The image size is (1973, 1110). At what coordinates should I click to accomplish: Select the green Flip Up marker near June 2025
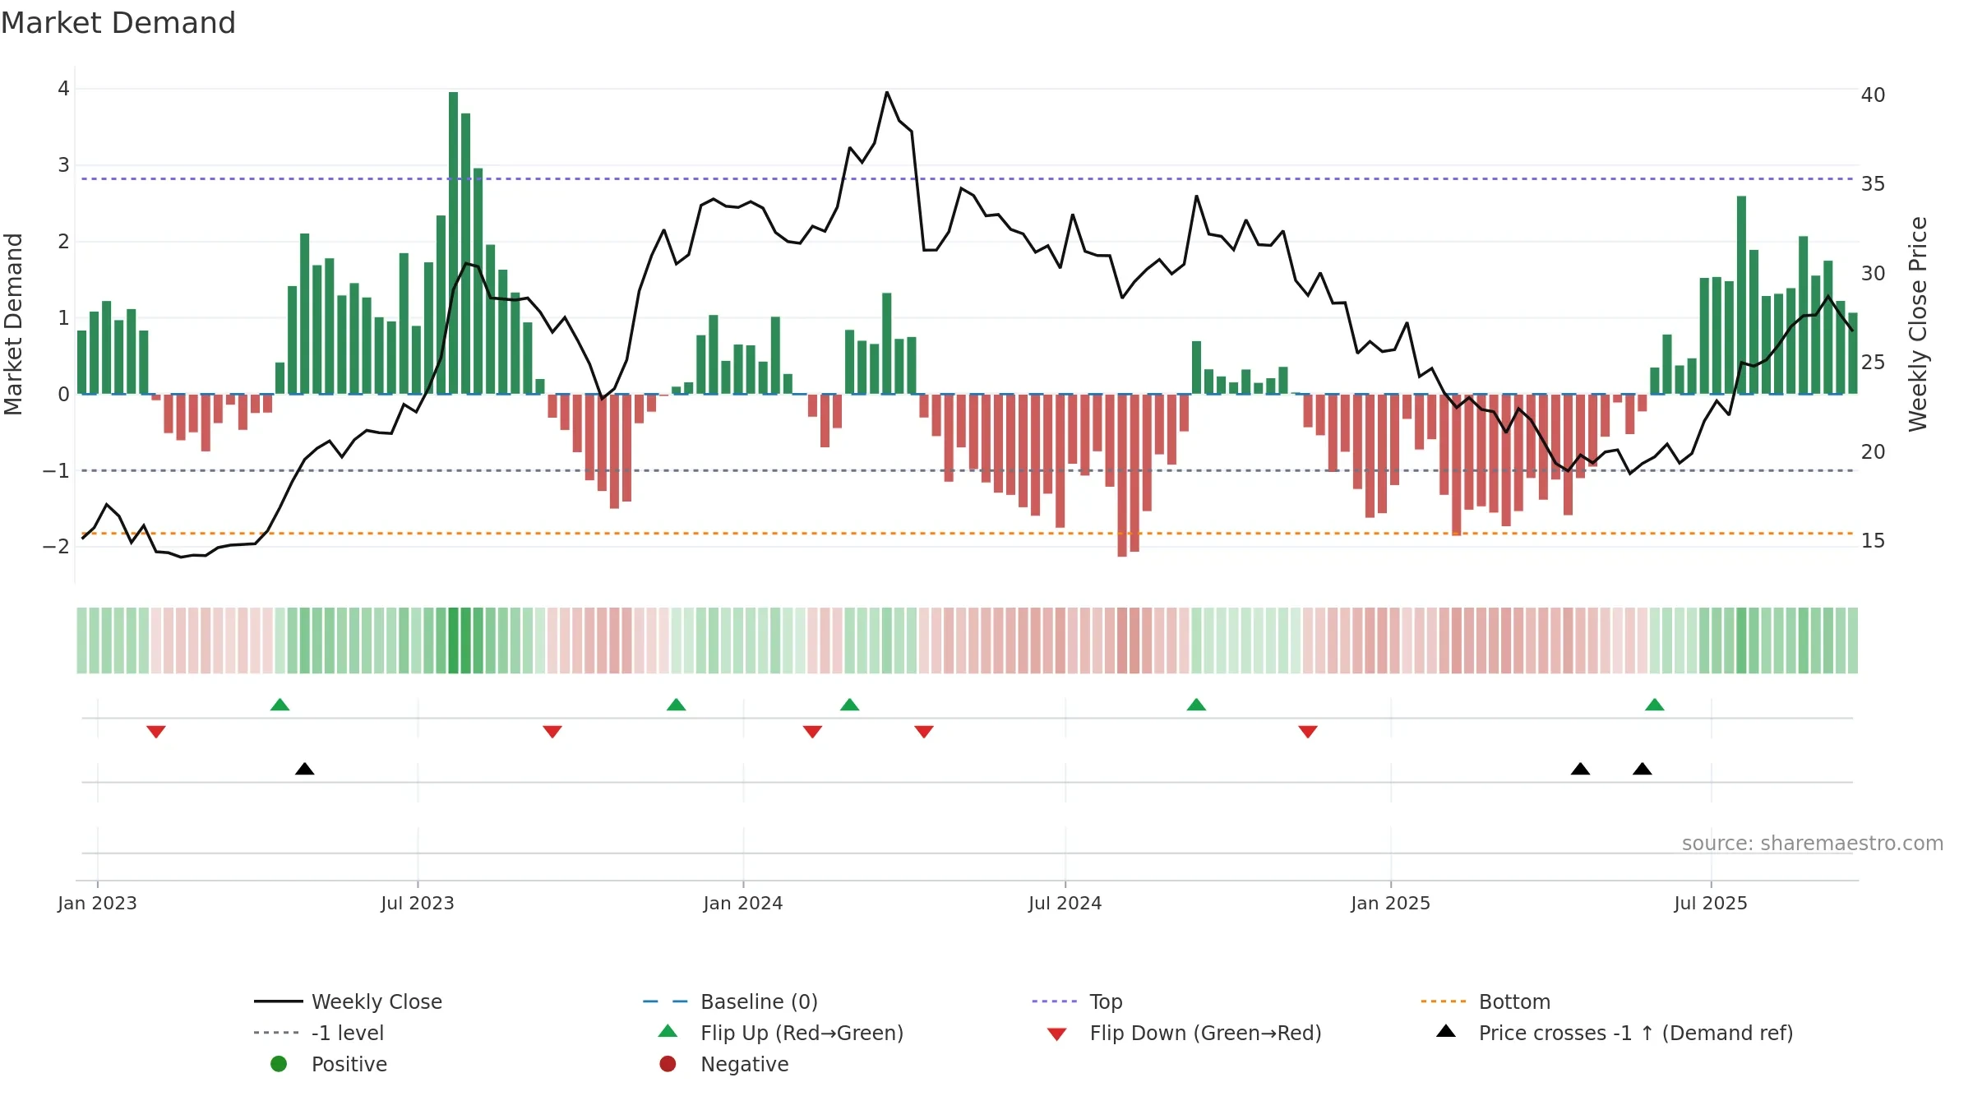pyautogui.click(x=1655, y=705)
